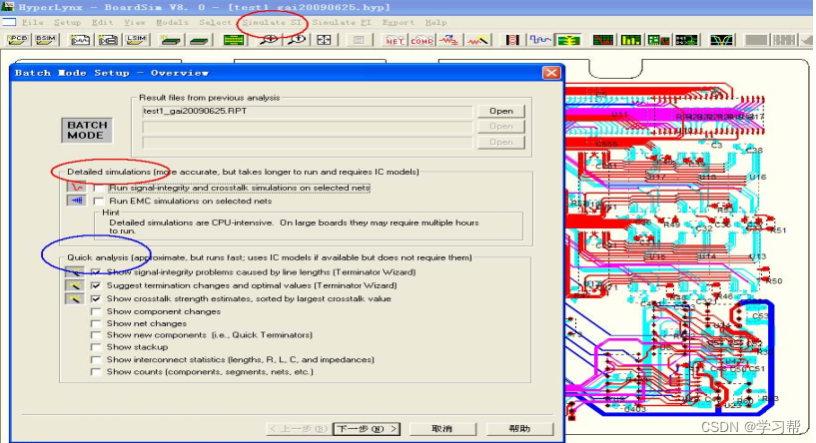Toggle Show crosstalk strength estimates checkbox
The height and width of the screenshot is (443, 816).
(x=96, y=299)
